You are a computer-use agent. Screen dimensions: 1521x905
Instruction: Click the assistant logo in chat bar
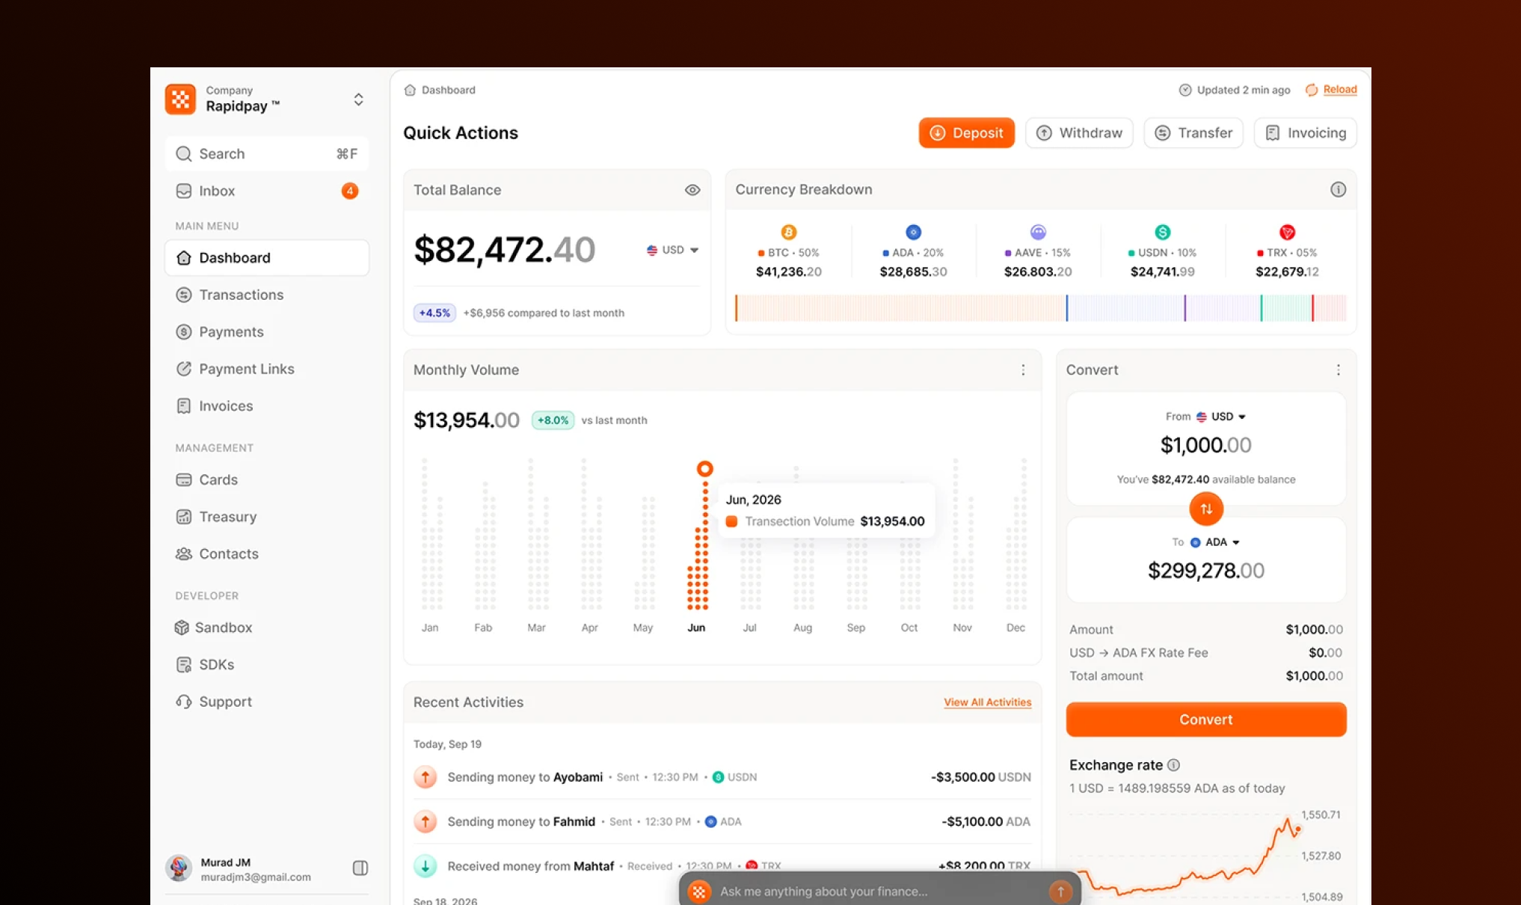[698, 891]
